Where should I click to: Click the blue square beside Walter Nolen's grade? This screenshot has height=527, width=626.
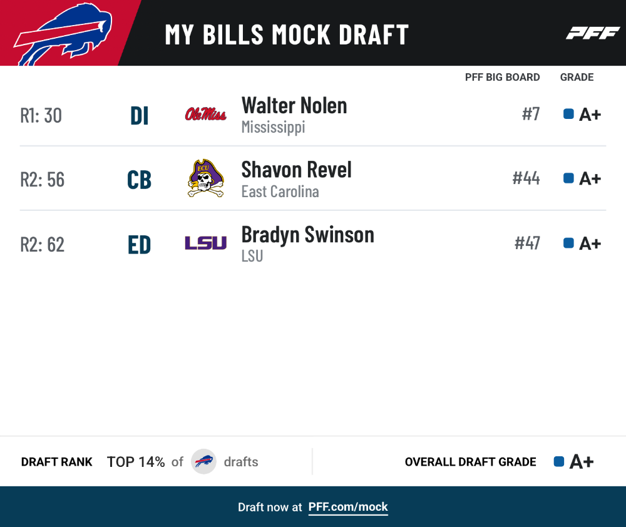tap(568, 114)
